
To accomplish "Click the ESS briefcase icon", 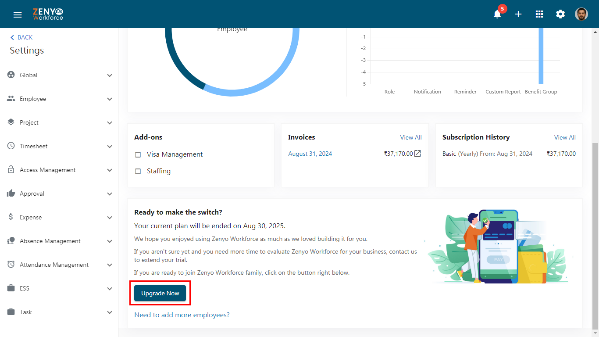I will (11, 288).
